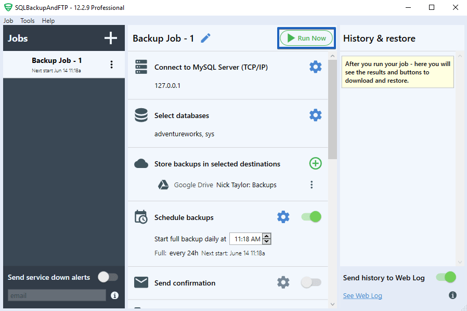467x311 pixels.
Task: Click History panel scrollbar up arrow
Action: (460, 56)
